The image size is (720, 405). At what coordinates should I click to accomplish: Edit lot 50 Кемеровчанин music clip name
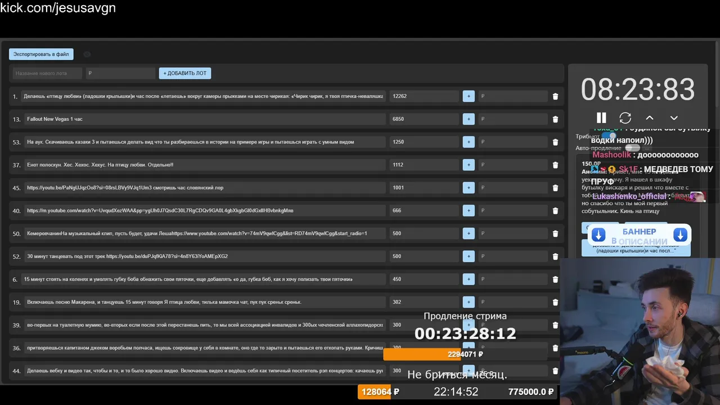pyautogui.click(x=205, y=233)
